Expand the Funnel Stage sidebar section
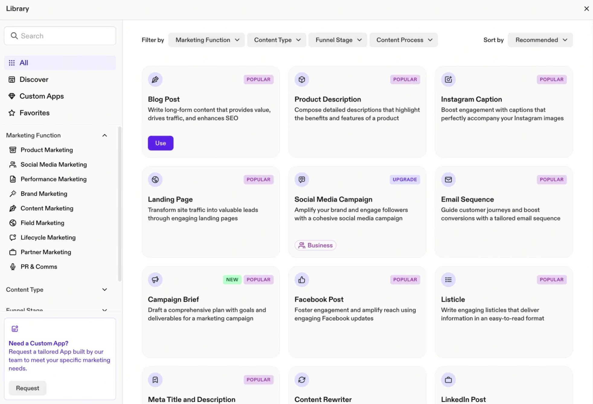593x404 pixels. coord(104,310)
